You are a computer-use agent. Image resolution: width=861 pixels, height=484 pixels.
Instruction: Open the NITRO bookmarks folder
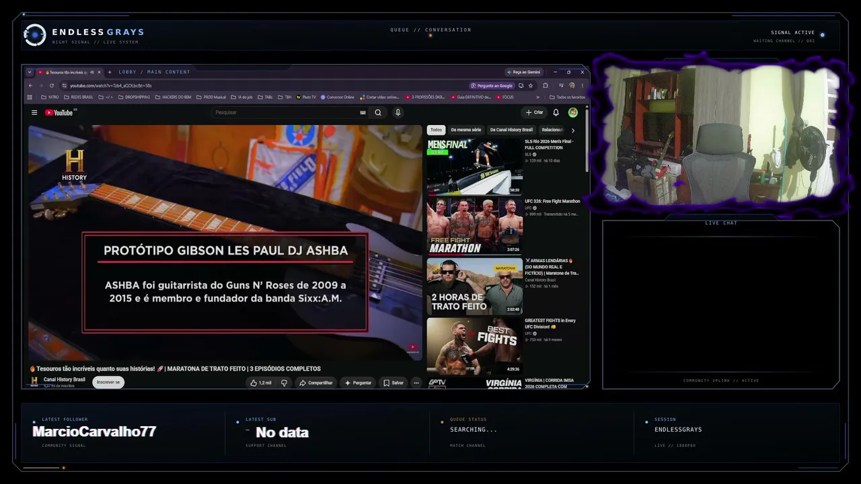(50, 97)
